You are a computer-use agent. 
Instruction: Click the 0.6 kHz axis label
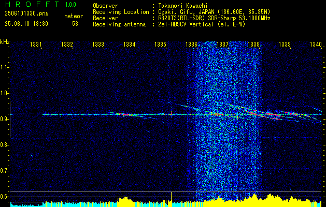tap(4, 197)
